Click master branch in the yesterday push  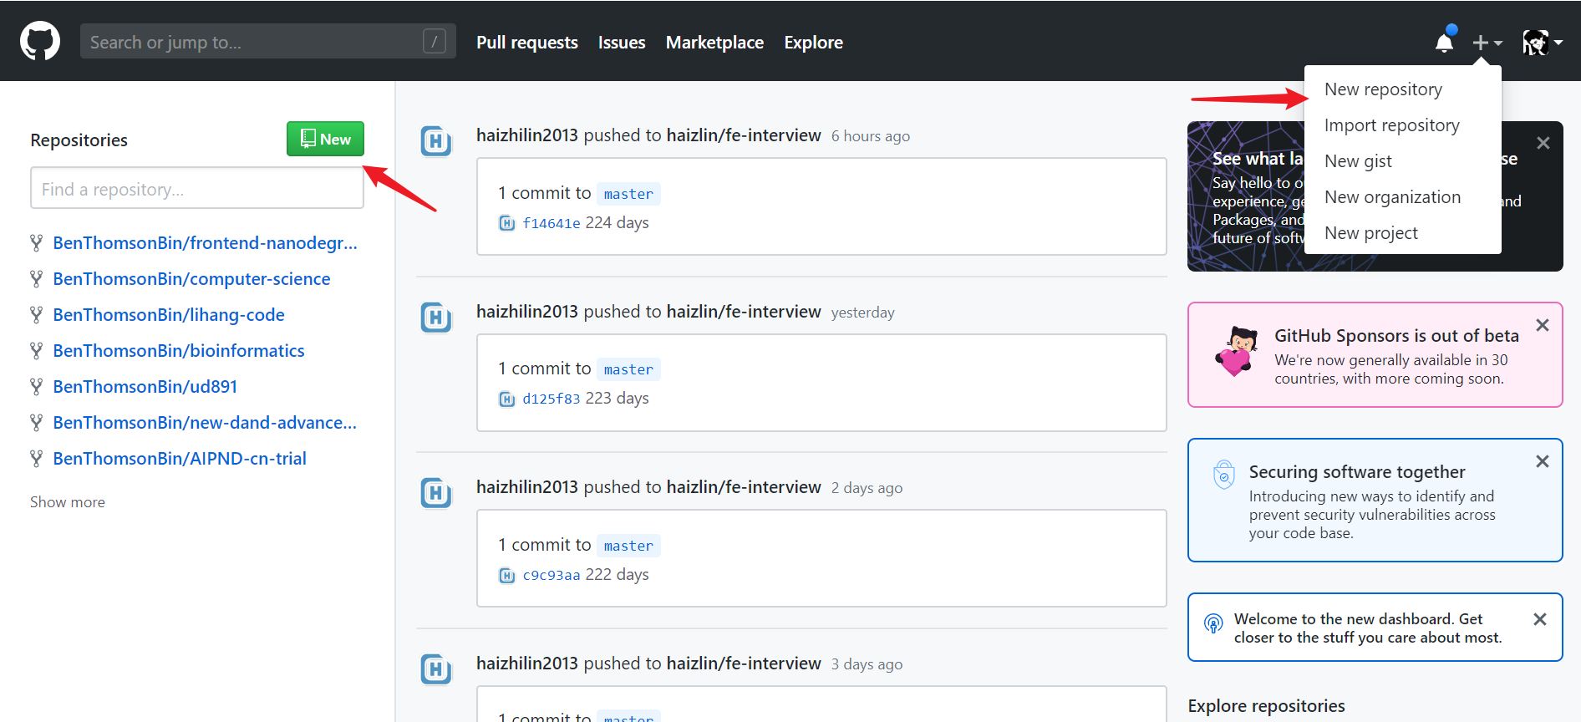pos(628,369)
